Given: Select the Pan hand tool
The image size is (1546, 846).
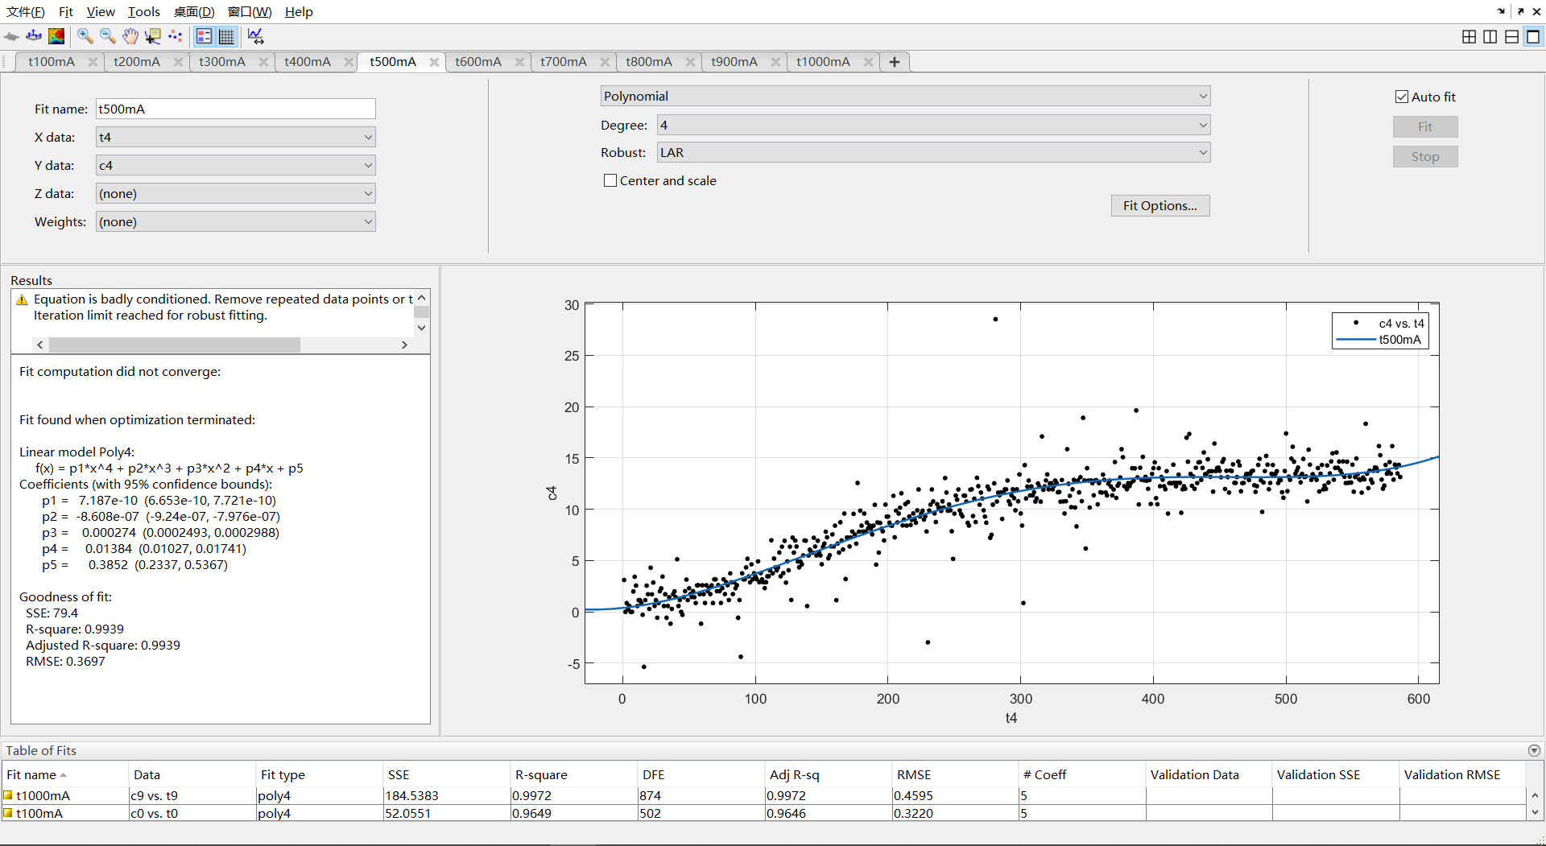Looking at the screenshot, I should click(130, 36).
